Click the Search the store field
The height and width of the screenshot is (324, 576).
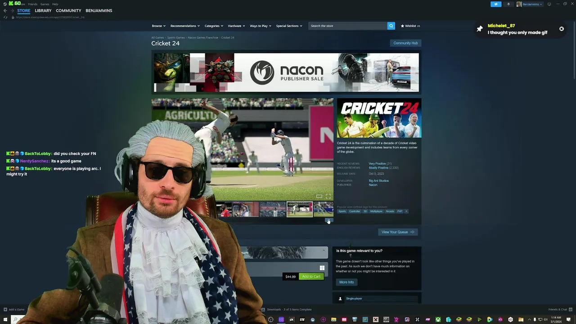348,26
